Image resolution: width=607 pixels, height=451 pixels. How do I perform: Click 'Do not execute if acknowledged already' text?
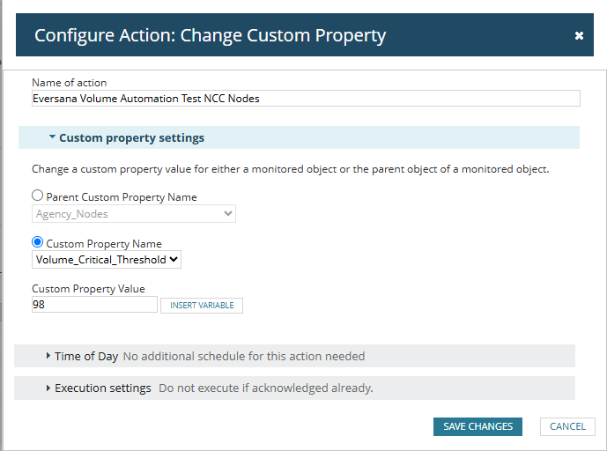266,388
